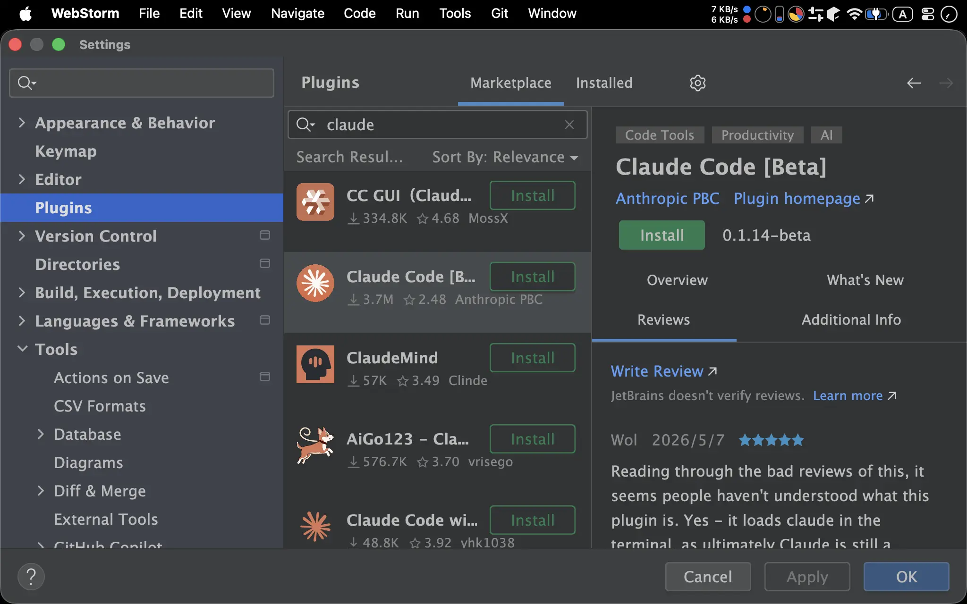Open the Additional Info tab
967x604 pixels.
[851, 320]
